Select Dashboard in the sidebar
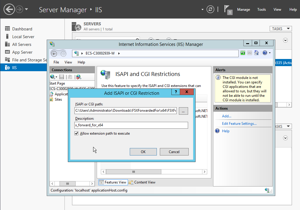The width and height of the screenshot is (300, 210). 22,29
